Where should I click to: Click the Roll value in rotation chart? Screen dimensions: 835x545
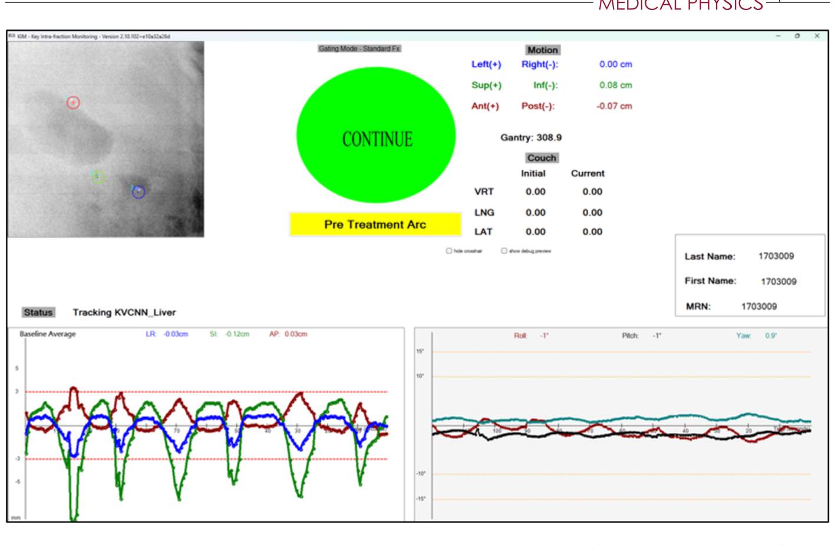click(x=544, y=336)
